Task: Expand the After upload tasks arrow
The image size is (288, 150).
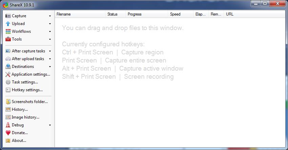Action: tap(50, 59)
